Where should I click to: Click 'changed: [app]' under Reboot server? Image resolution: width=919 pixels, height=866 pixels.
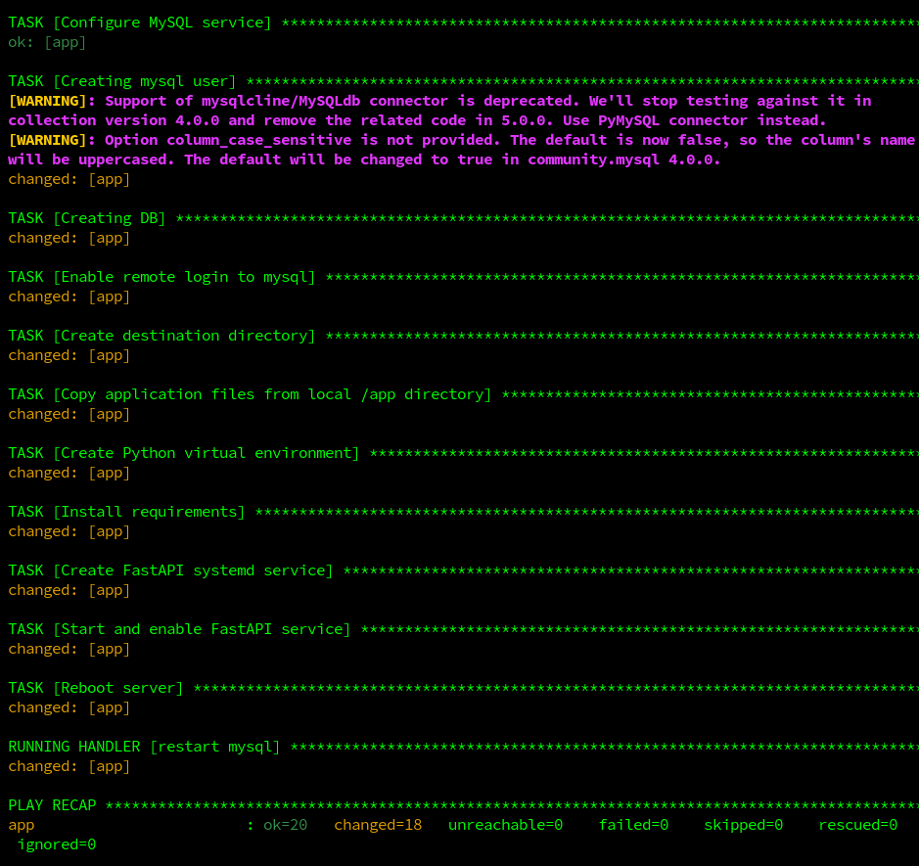69,707
